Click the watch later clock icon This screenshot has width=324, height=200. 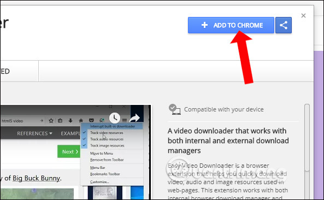click(115, 118)
